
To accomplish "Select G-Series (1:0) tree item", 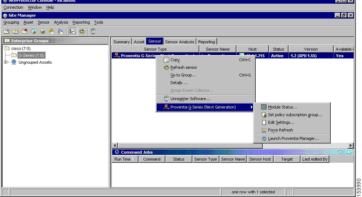I will click(x=31, y=55).
